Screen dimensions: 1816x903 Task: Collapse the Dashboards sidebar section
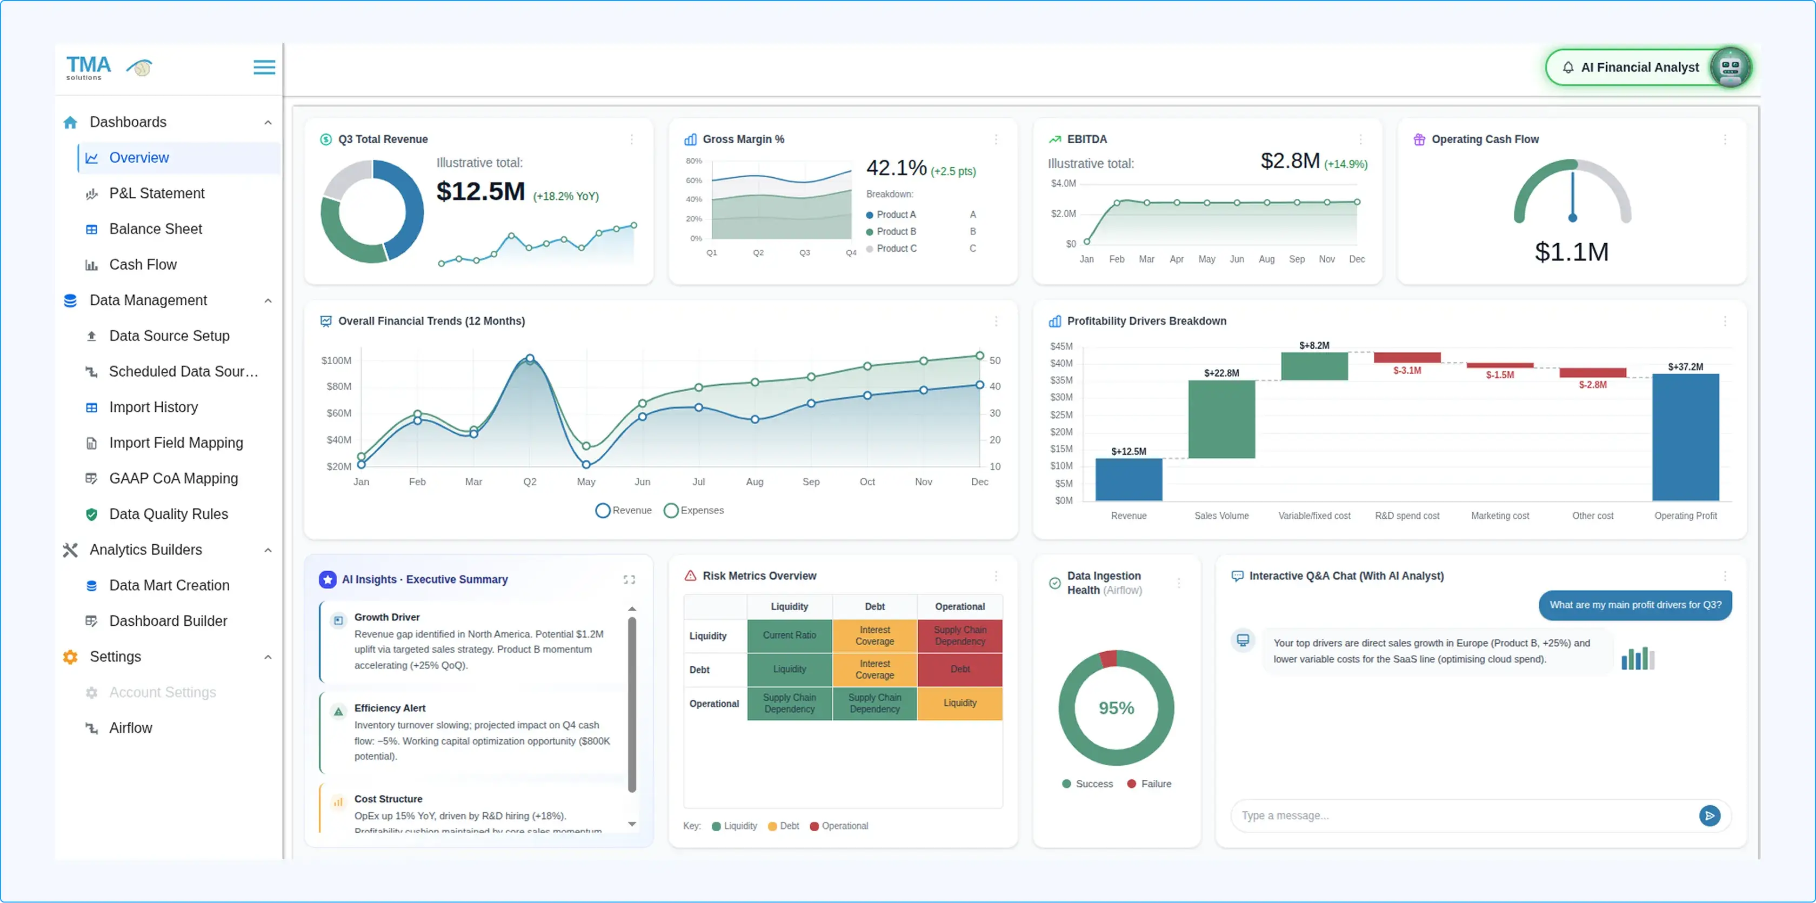268,123
